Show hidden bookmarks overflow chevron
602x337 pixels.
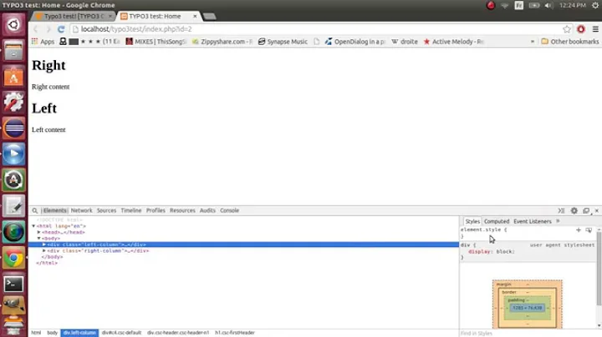[x=532, y=42]
